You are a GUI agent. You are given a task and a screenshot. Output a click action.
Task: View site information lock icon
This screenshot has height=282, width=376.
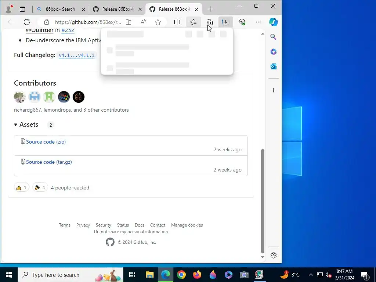pos(47,22)
